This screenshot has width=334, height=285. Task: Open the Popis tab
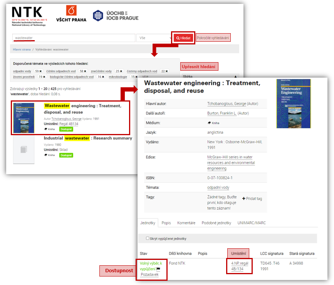click(166, 223)
